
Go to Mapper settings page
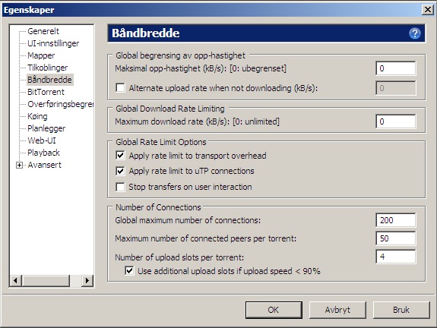tap(41, 55)
